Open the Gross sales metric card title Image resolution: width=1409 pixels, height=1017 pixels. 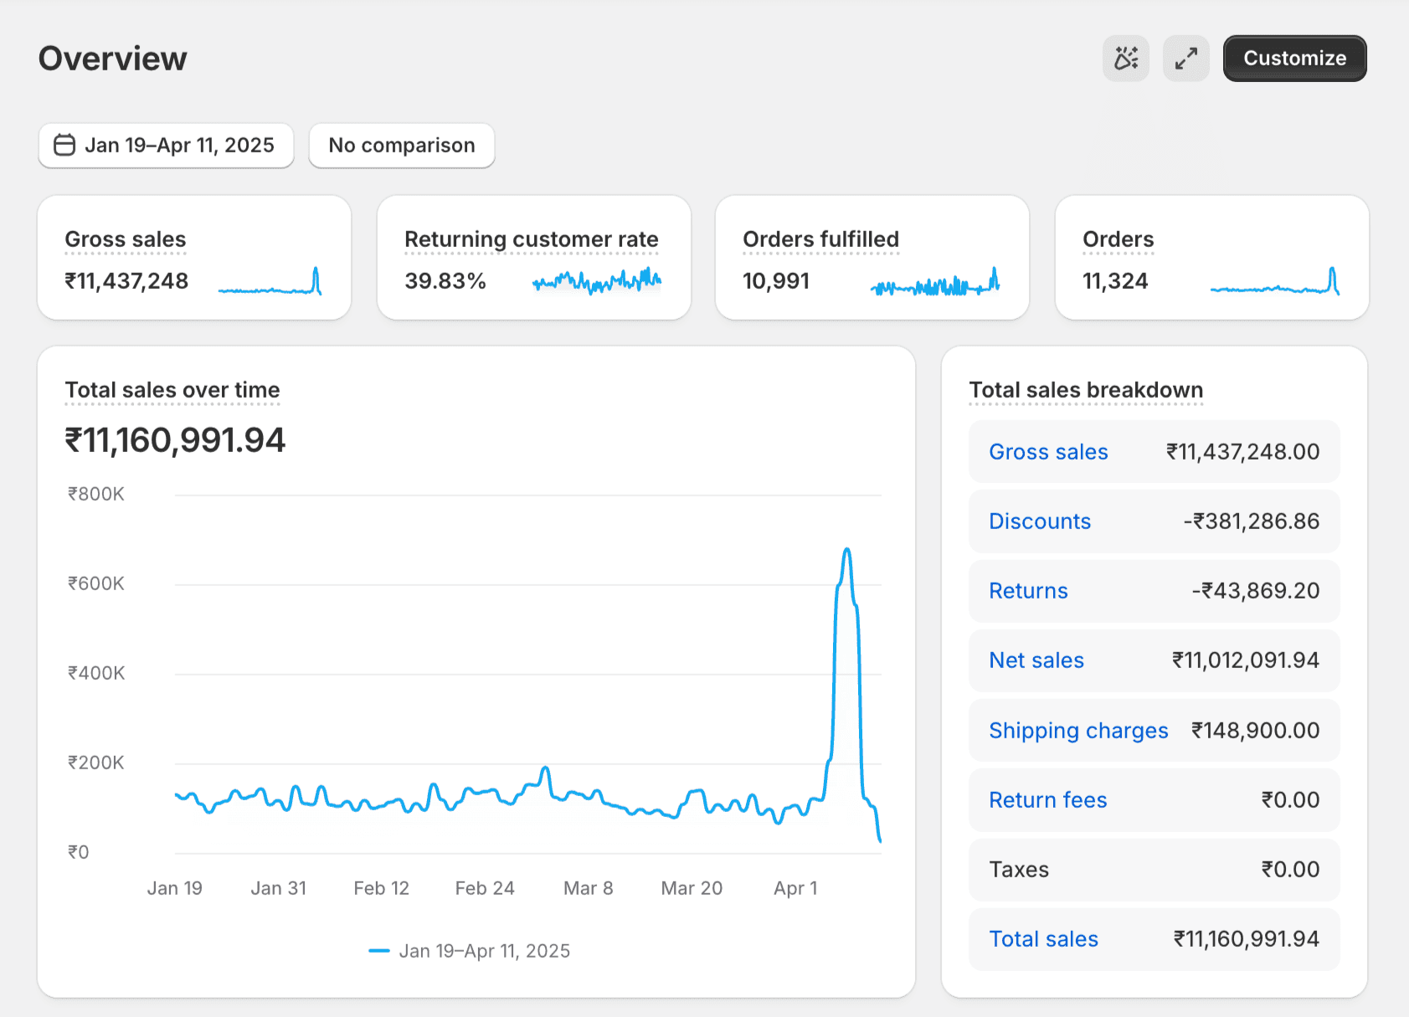click(126, 239)
